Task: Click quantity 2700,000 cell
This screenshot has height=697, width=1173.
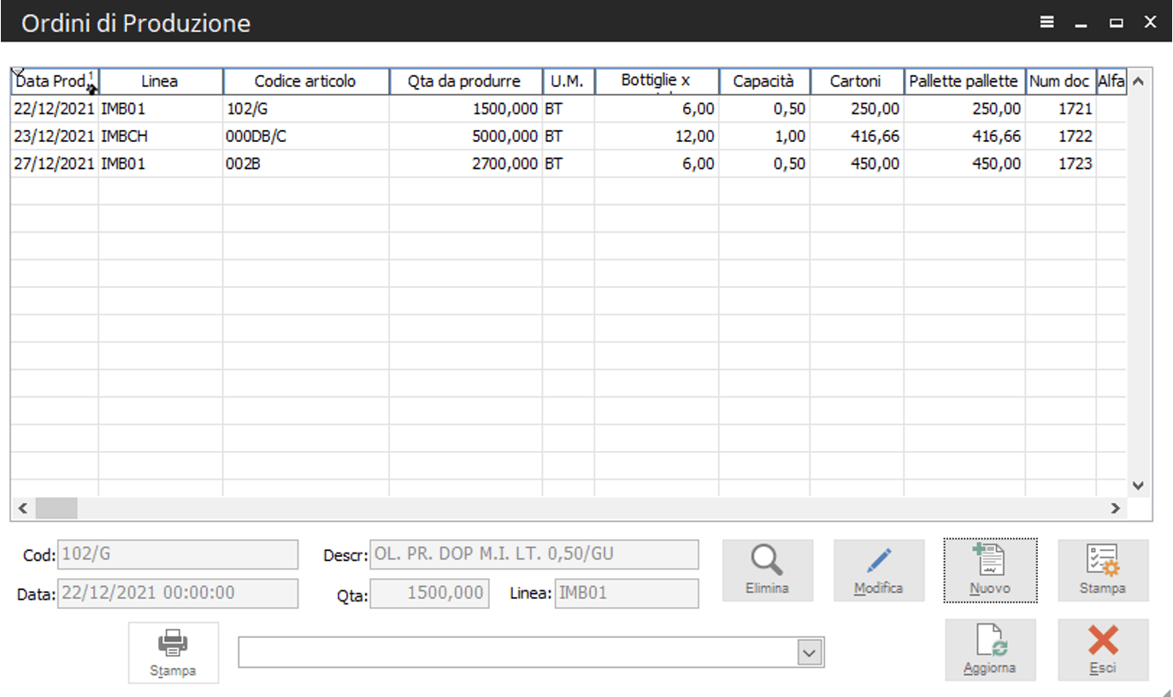Action: [x=466, y=164]
